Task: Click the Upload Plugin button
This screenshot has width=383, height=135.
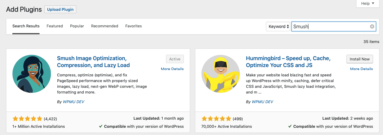Action: coord(60,9)
